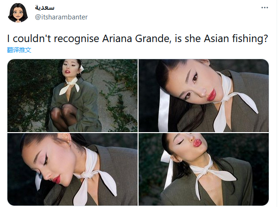The height and width of the screenshot is (207, 278).
Task: Open the @itsharambanter profile handle
Action: pos(61,17)
